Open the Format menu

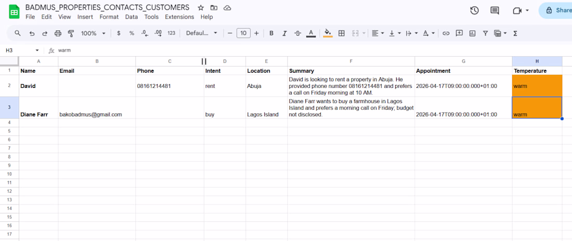click(x=109, y=17)
